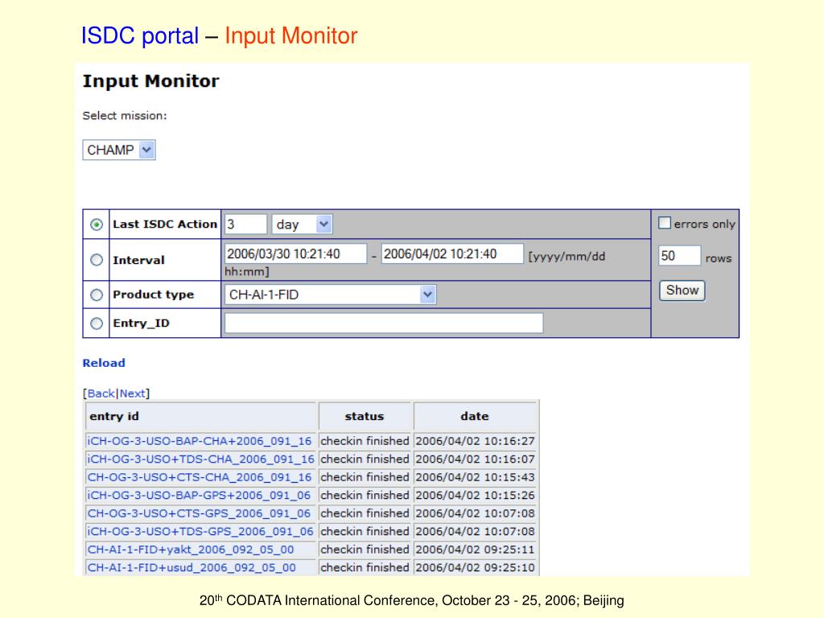
Task: Expand the day unit dropdown
Action: pos(303,225)
